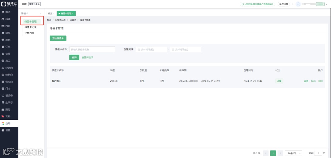Open 储值卡记录 in the submenu
Screen dimensions: 331x158
tap(31, 27)
